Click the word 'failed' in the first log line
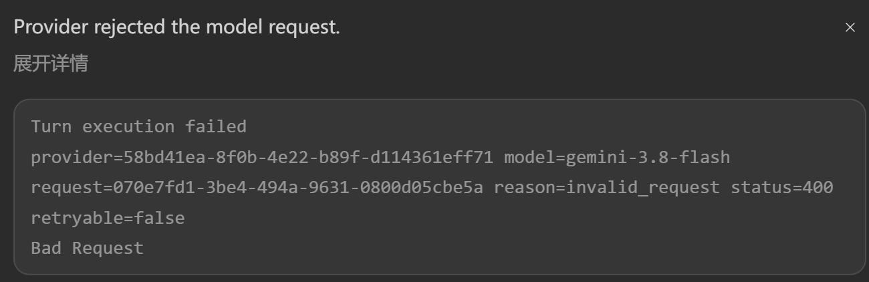The width and height of the screenshot is (869, 282). [216, 126]
